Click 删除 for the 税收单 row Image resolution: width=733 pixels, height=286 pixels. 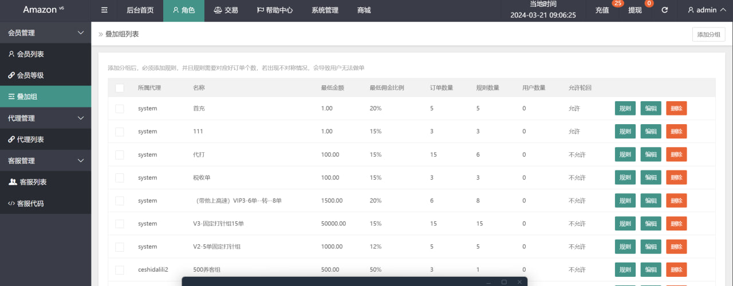tap(676, 177)
